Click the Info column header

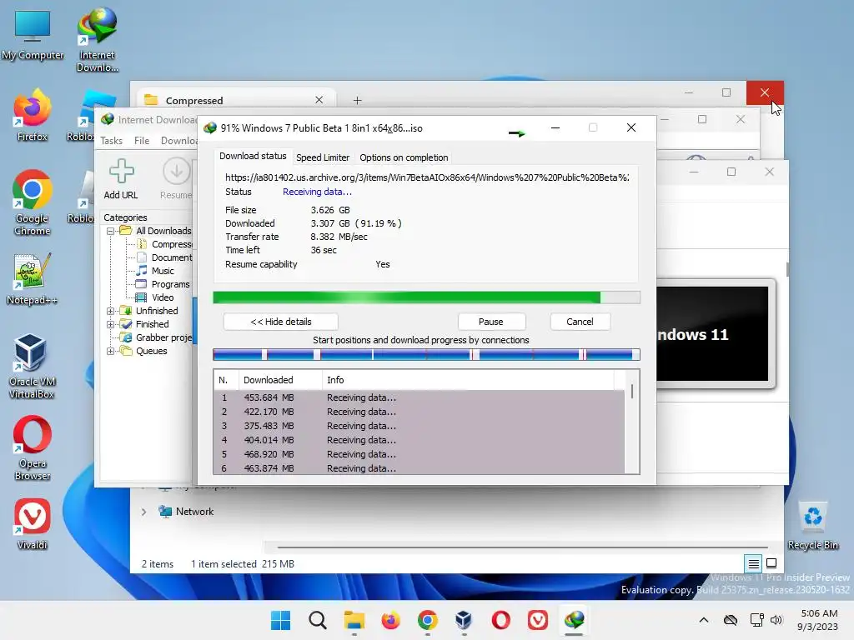coord(469,380)
